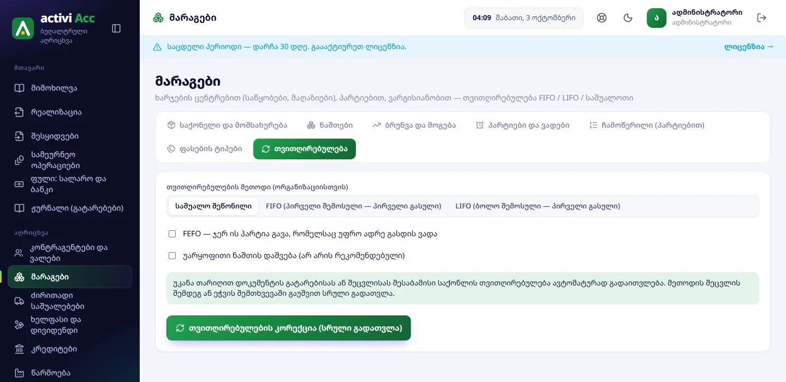Collapse the sidebar panel toggle icon

pyautogui.click(x=116, y=28)
